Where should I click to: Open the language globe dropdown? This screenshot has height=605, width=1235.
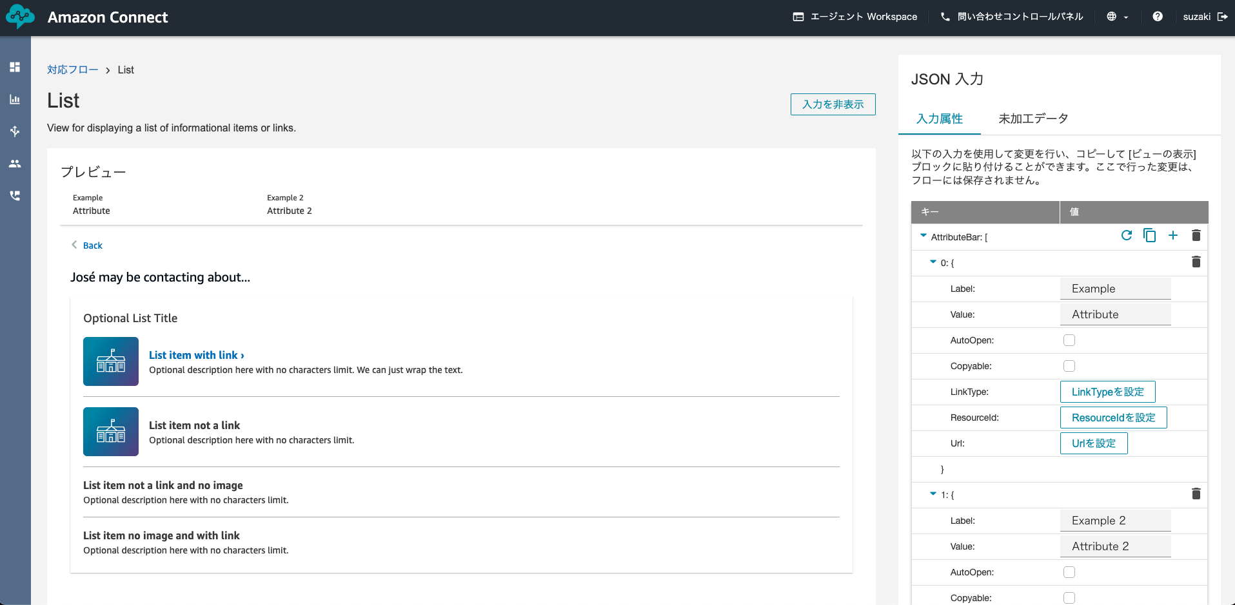[1117, 17]
